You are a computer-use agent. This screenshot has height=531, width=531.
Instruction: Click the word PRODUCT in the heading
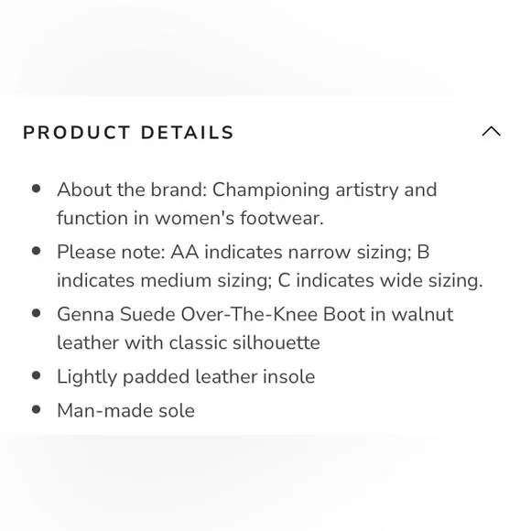click(77, 133)
